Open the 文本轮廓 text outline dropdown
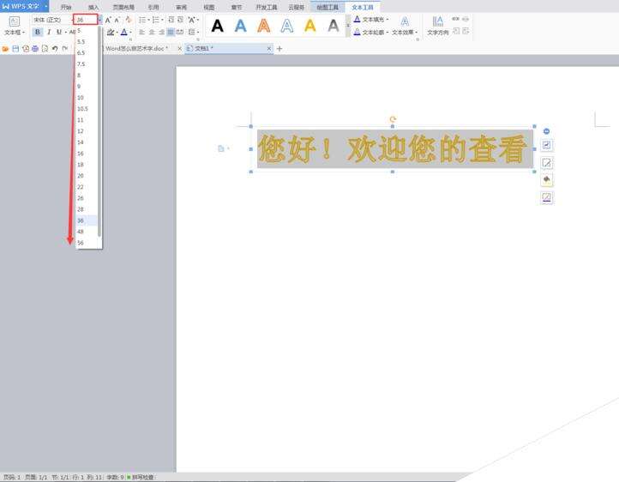 coord(371,33)
